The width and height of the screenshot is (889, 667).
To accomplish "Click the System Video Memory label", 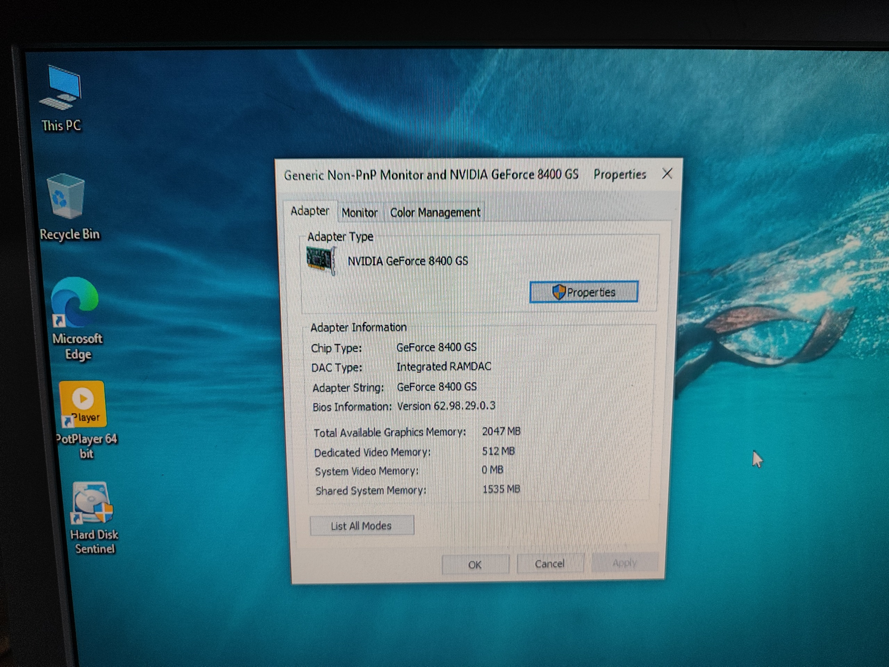I will (367, 471).
